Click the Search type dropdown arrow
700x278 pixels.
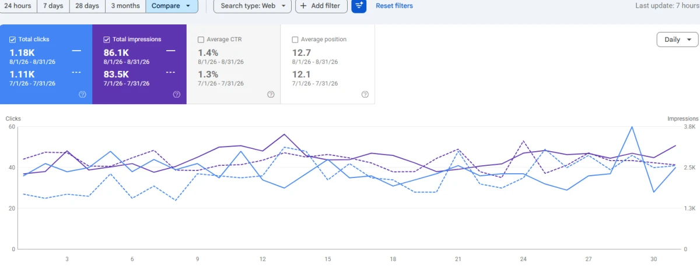283,6
